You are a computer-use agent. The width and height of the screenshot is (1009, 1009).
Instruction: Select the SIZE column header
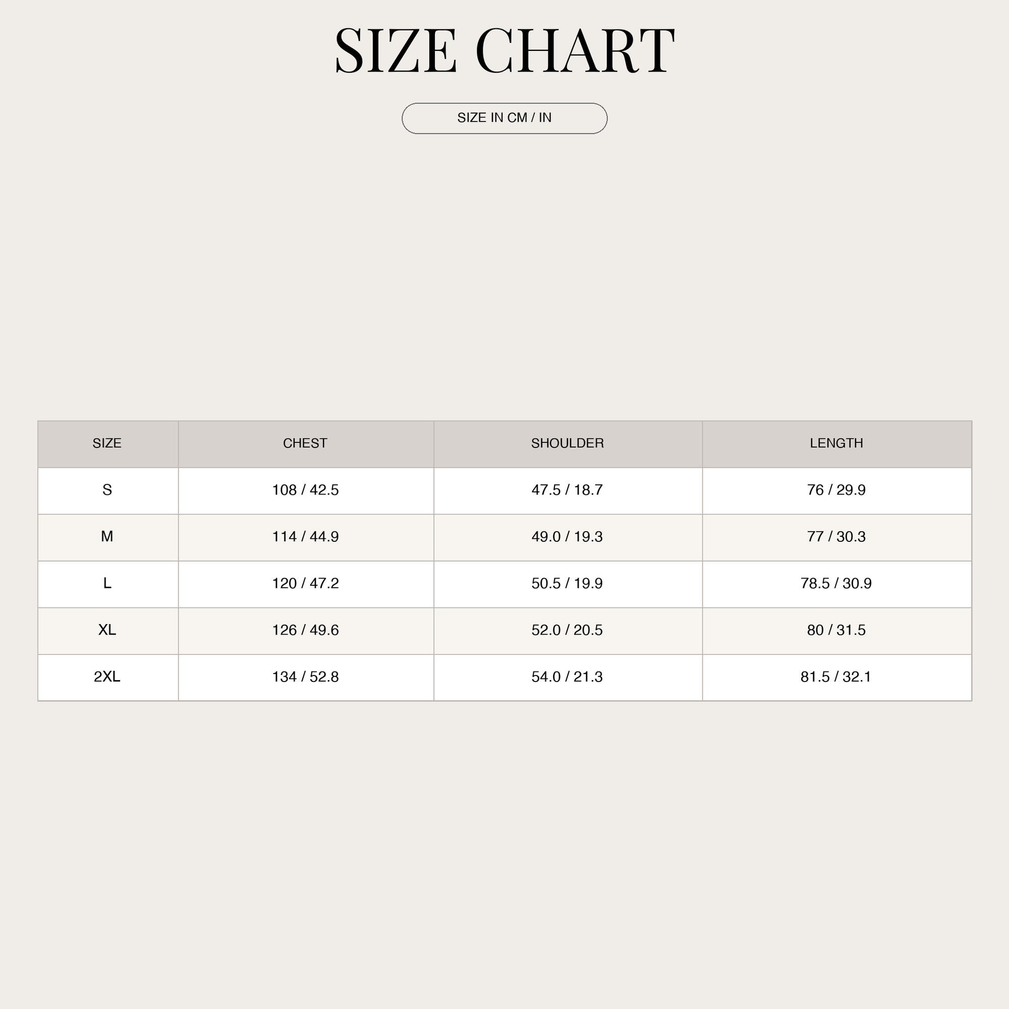(x=107, y=443)
